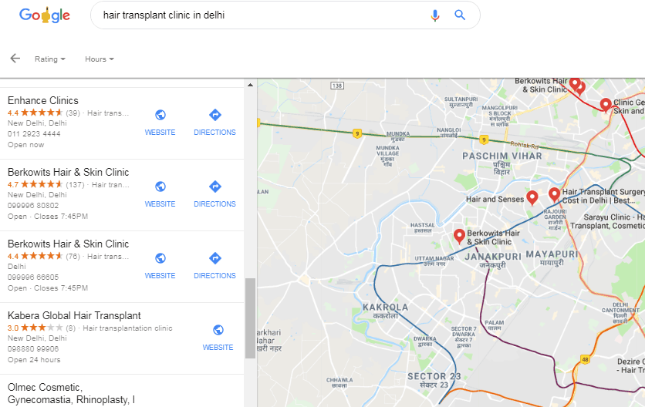This screenshot has width=645, height=407.
Task: Click the microphone voice search icon
Action: [435, 15]
